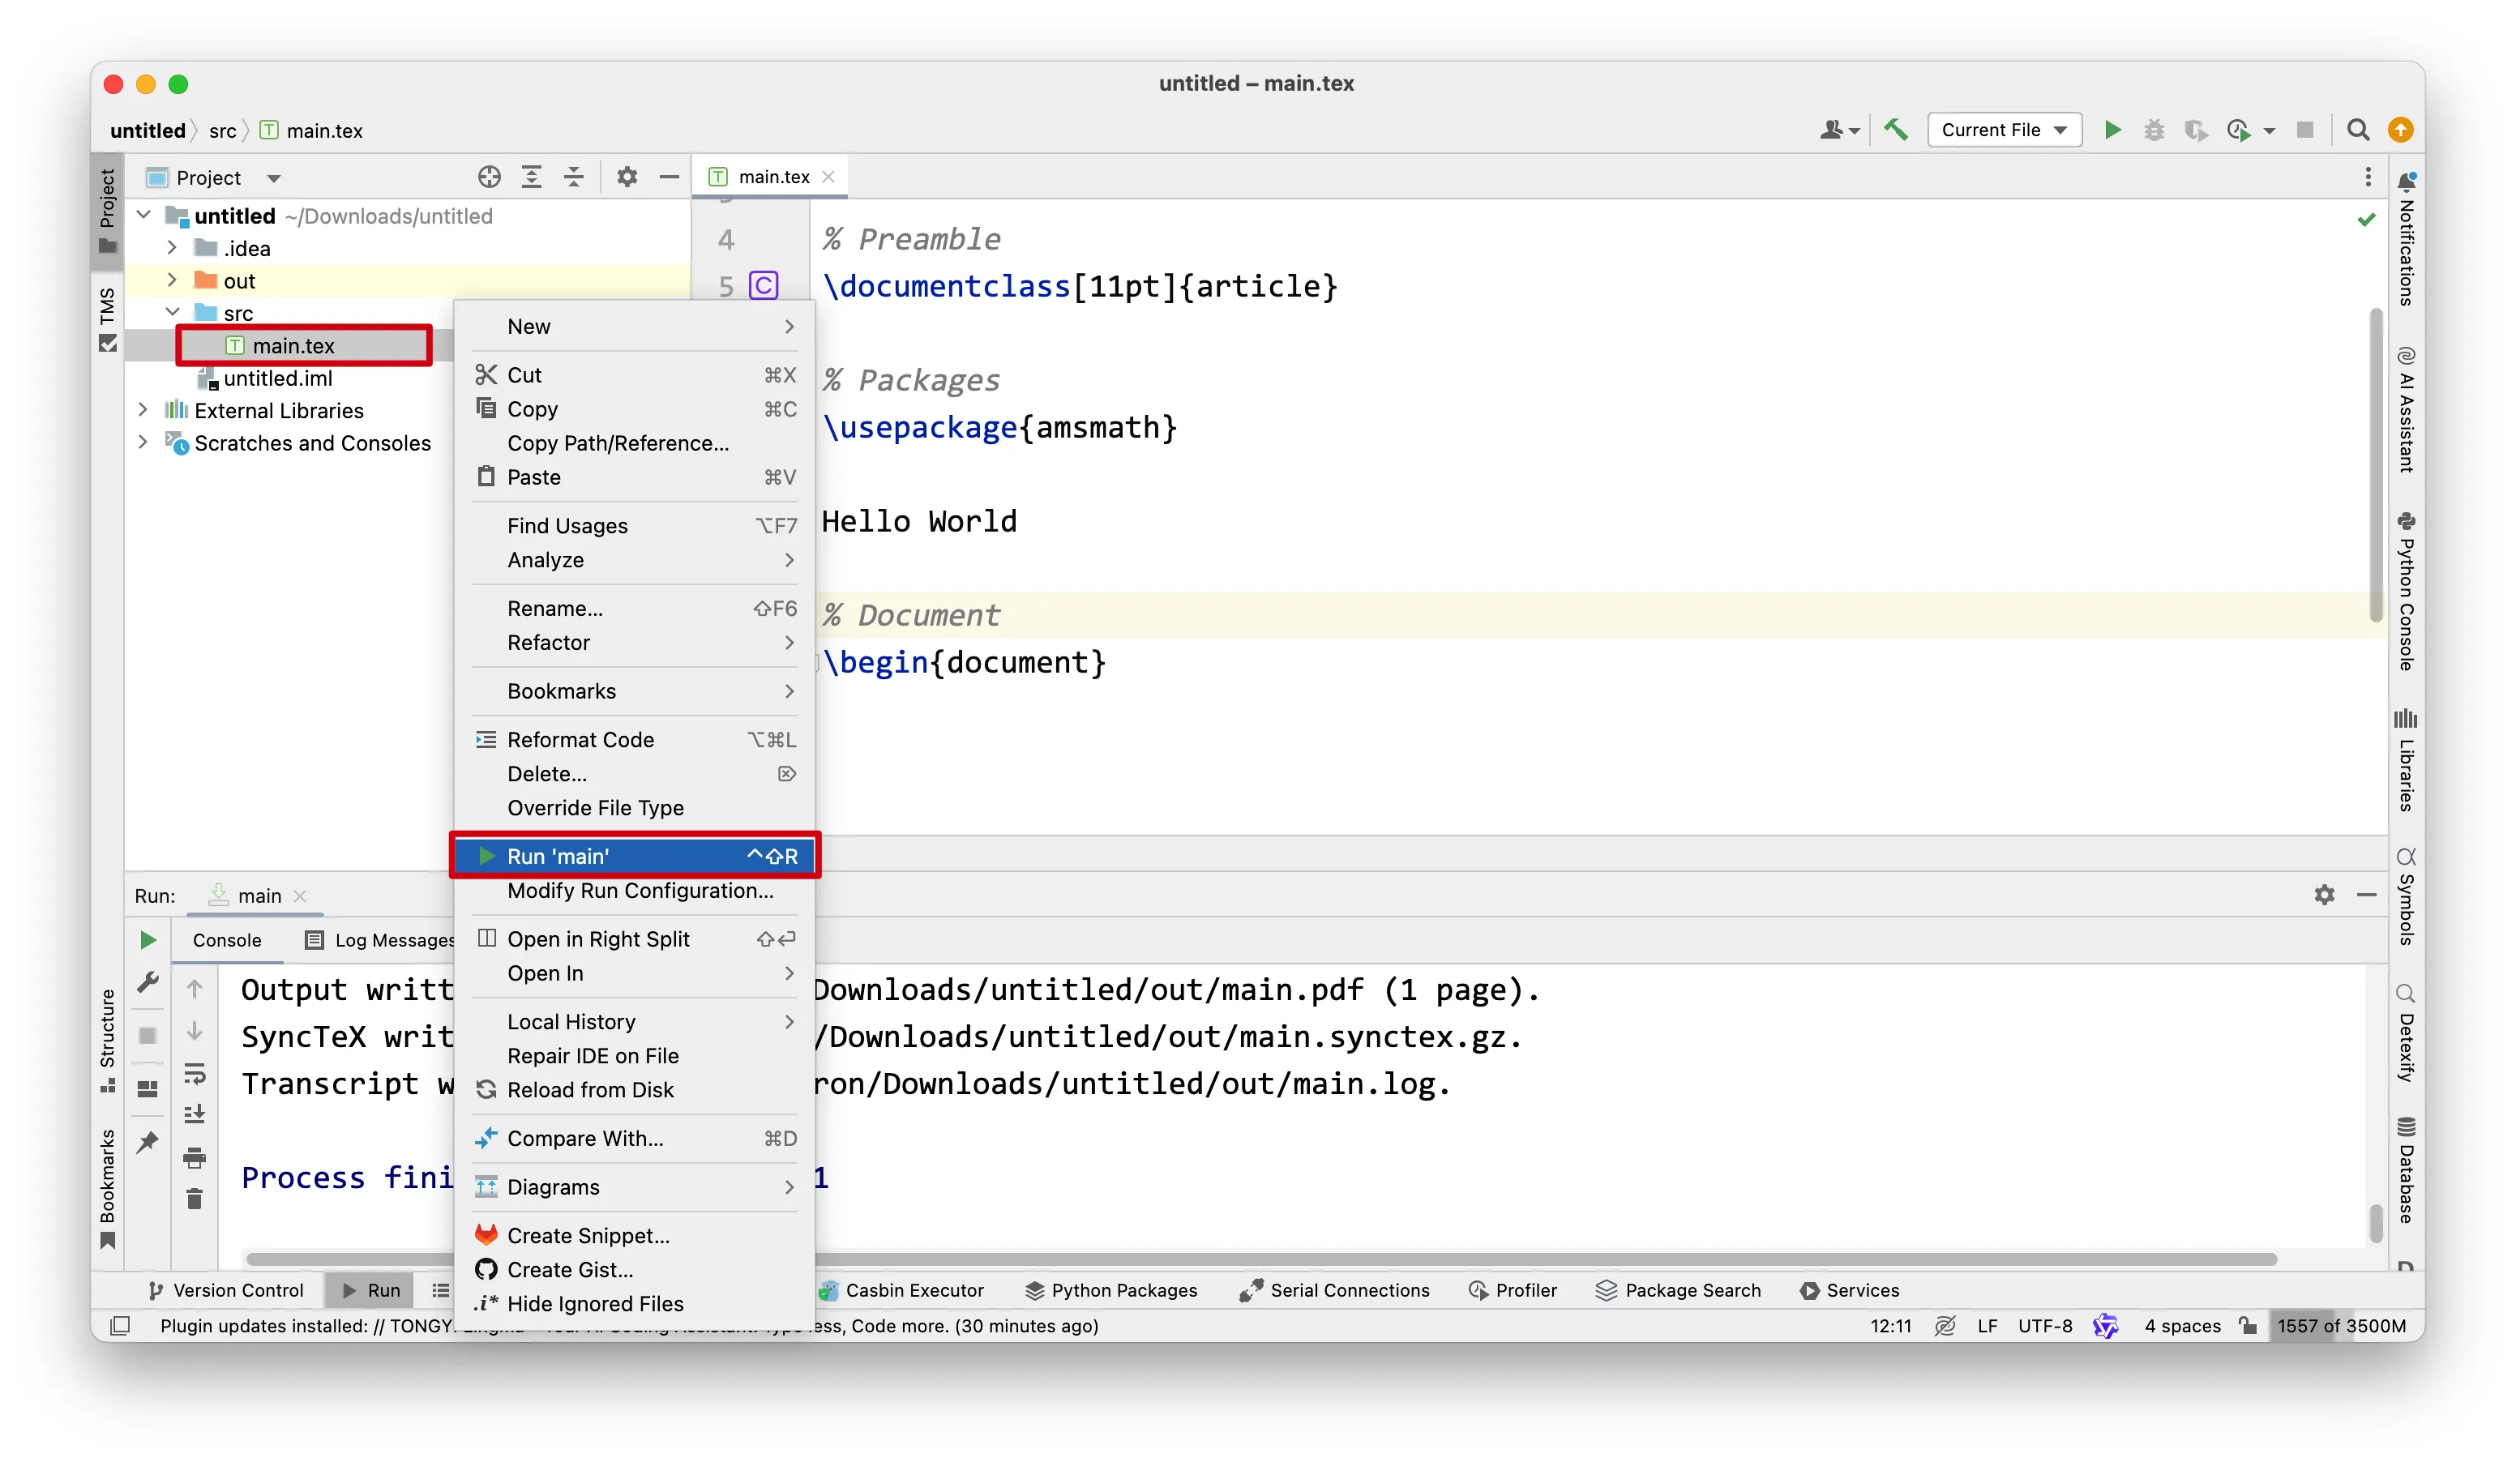This screenshot has width=2516, height=1462.
Task: Rerun main with green play in Run panel
Action: click(148, 939)
